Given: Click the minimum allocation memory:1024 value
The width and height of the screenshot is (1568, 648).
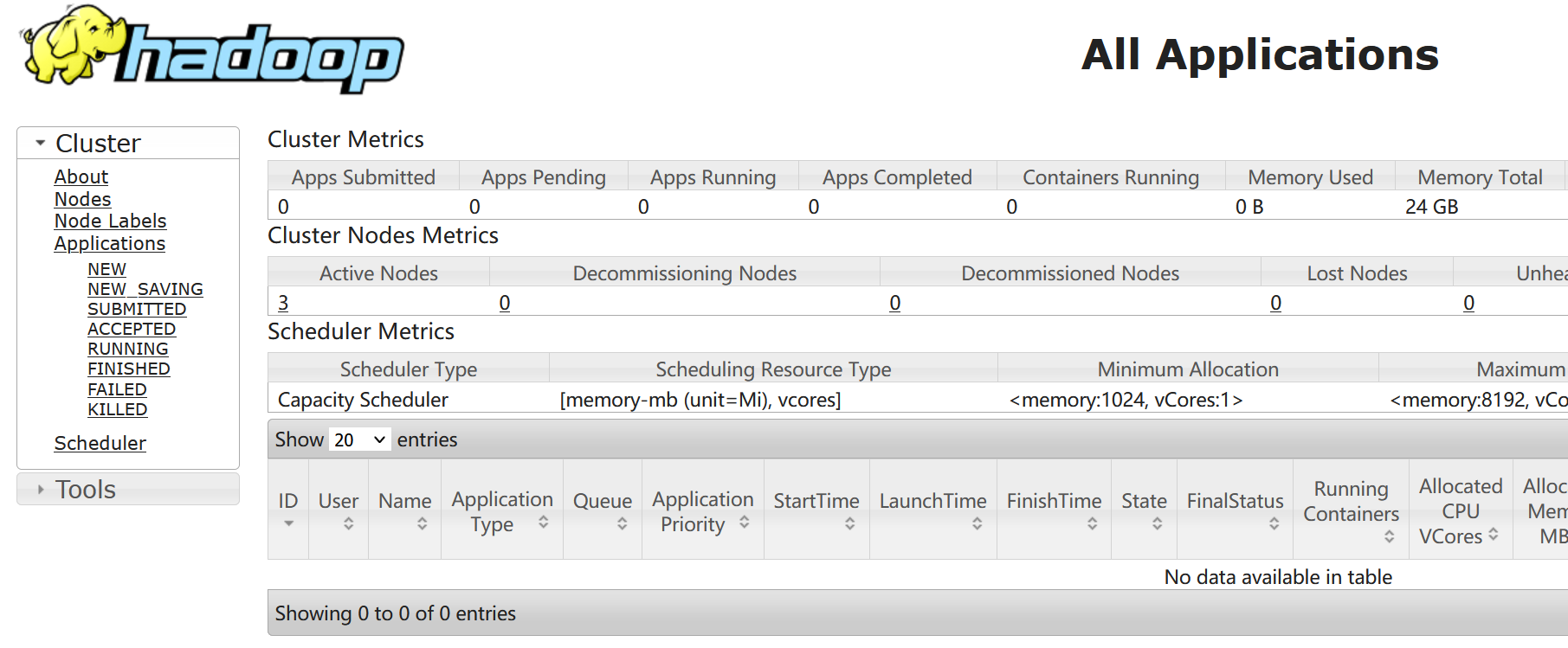Looking at the screenshot, I should (1126, 400).
